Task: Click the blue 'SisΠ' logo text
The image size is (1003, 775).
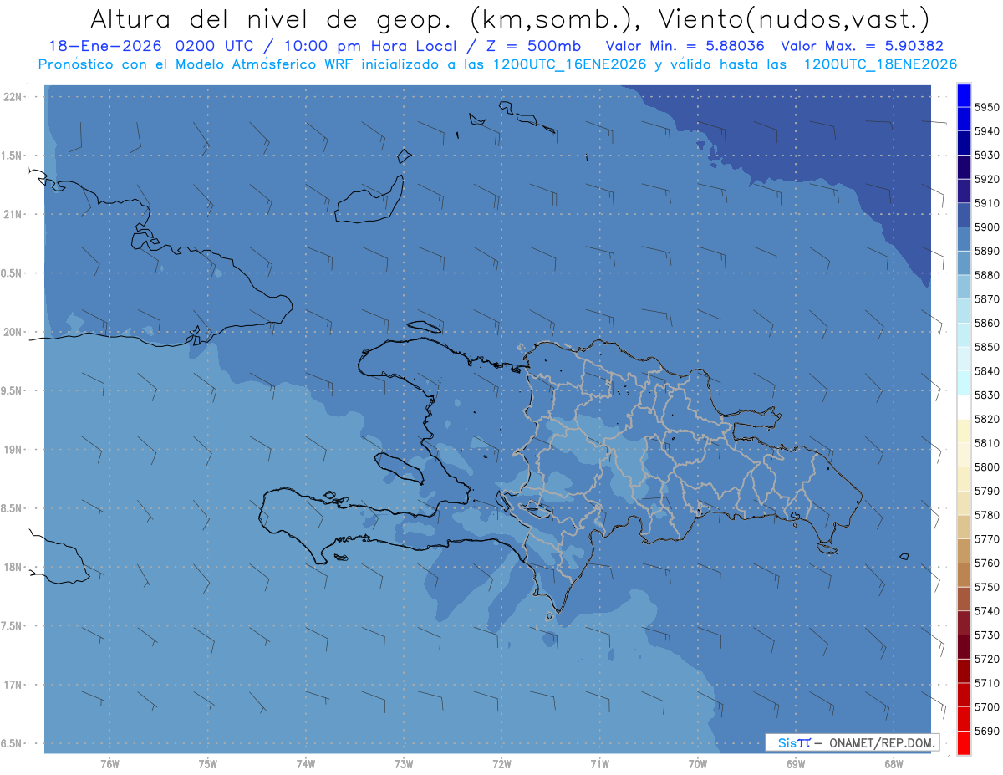Action: click(x=794, y=742)
